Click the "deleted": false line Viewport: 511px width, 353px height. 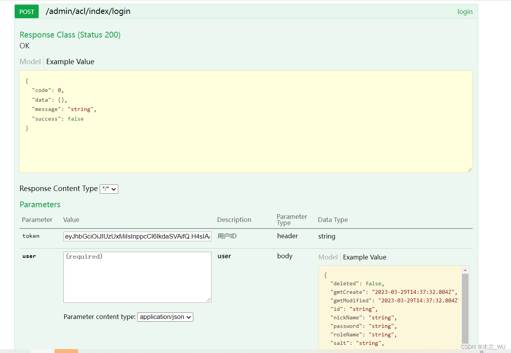[357, 283]
